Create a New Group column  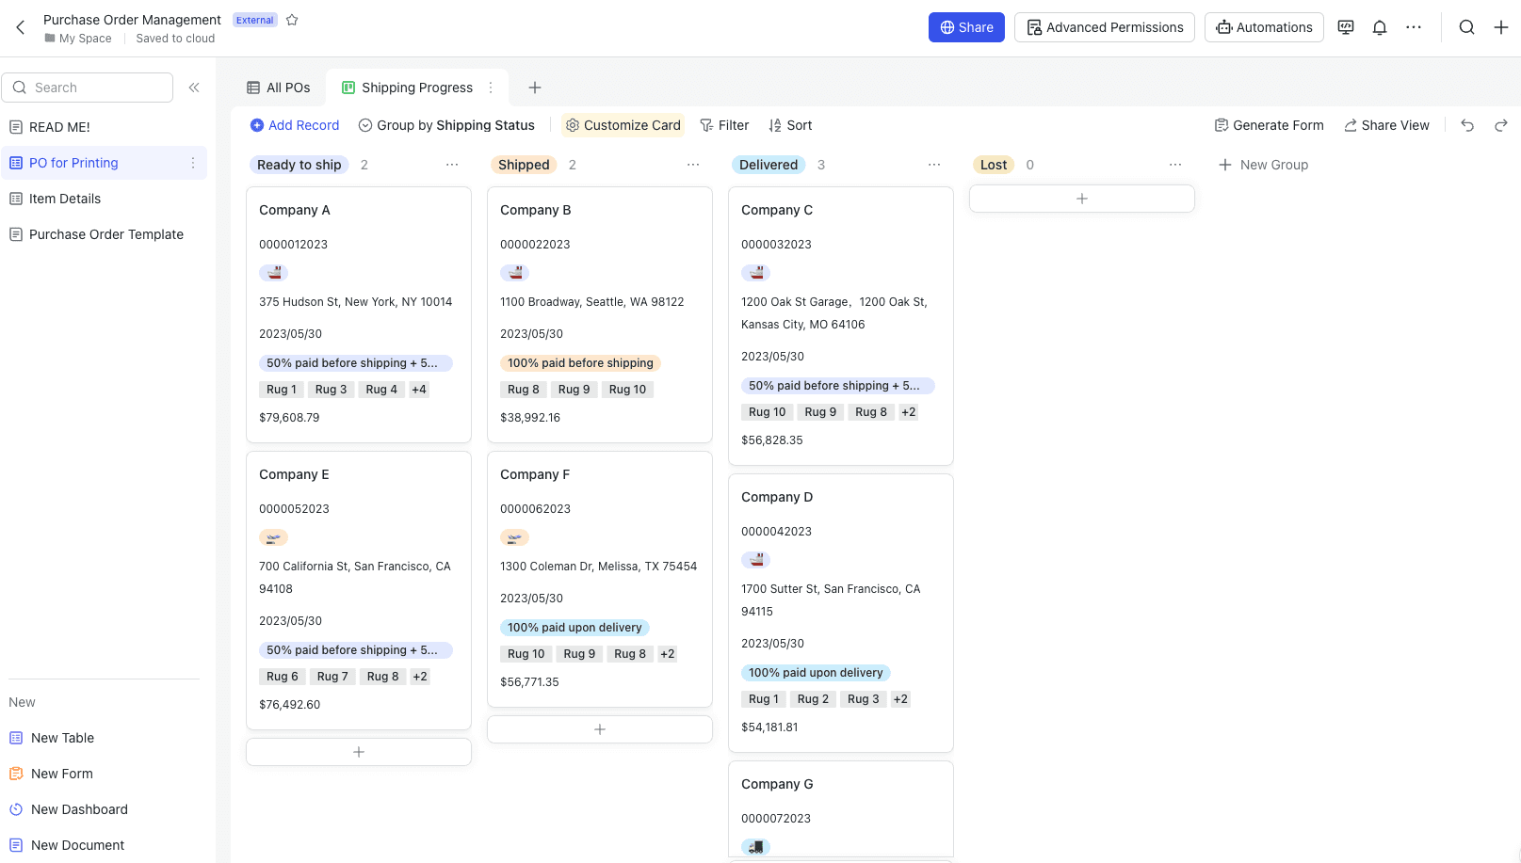pyautogui.click(x=1263, y=165)
